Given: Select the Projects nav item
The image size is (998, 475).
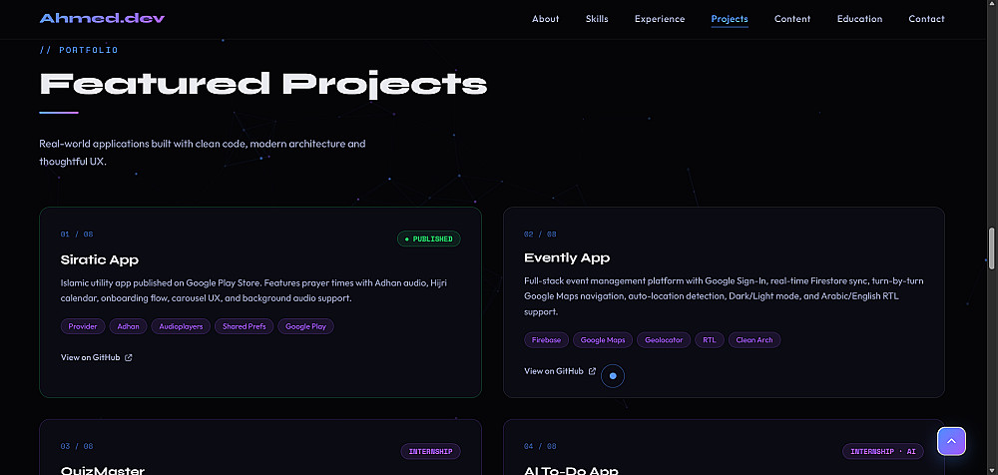Looking at the screenshot, I should 730,19.
